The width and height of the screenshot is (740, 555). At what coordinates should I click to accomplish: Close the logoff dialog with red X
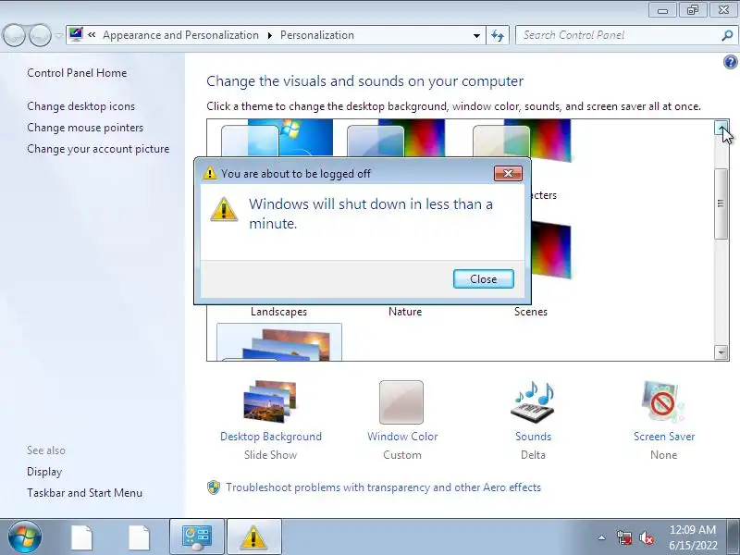pyautogui.click(x=508, y=173)
